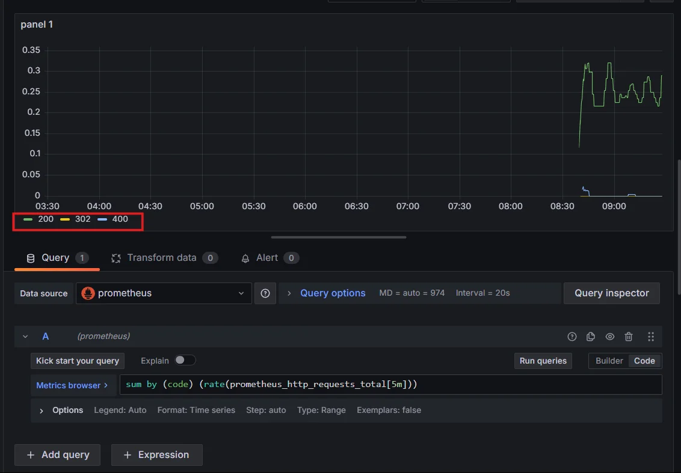Click 'Format: Time series' summary text
681x473 pixels.
tap(196, 410)
